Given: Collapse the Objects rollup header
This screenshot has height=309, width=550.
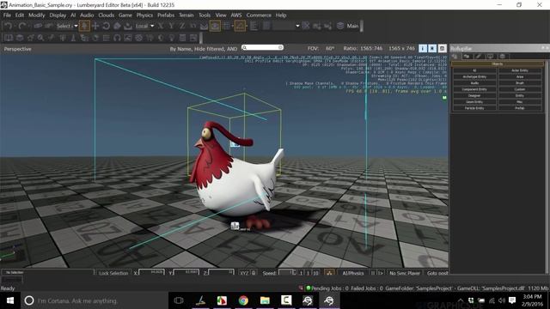Looking at the screenshot, I should (x=498, y=64).
